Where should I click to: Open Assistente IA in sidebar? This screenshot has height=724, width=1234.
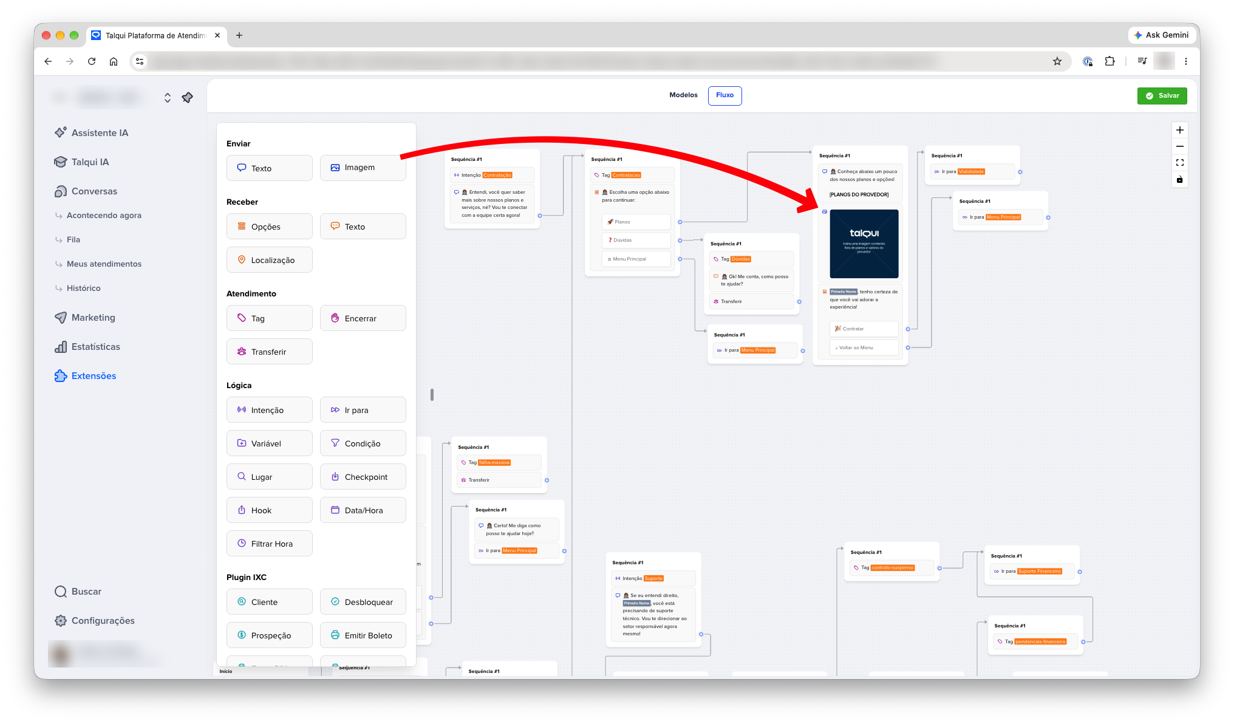point(91,132)
